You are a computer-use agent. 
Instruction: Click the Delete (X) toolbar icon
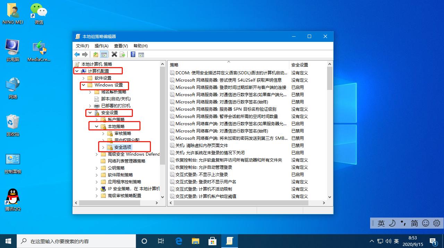click(x=114, y=54)
